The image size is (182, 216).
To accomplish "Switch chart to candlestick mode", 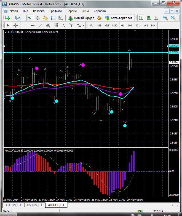I will point(149,18).
